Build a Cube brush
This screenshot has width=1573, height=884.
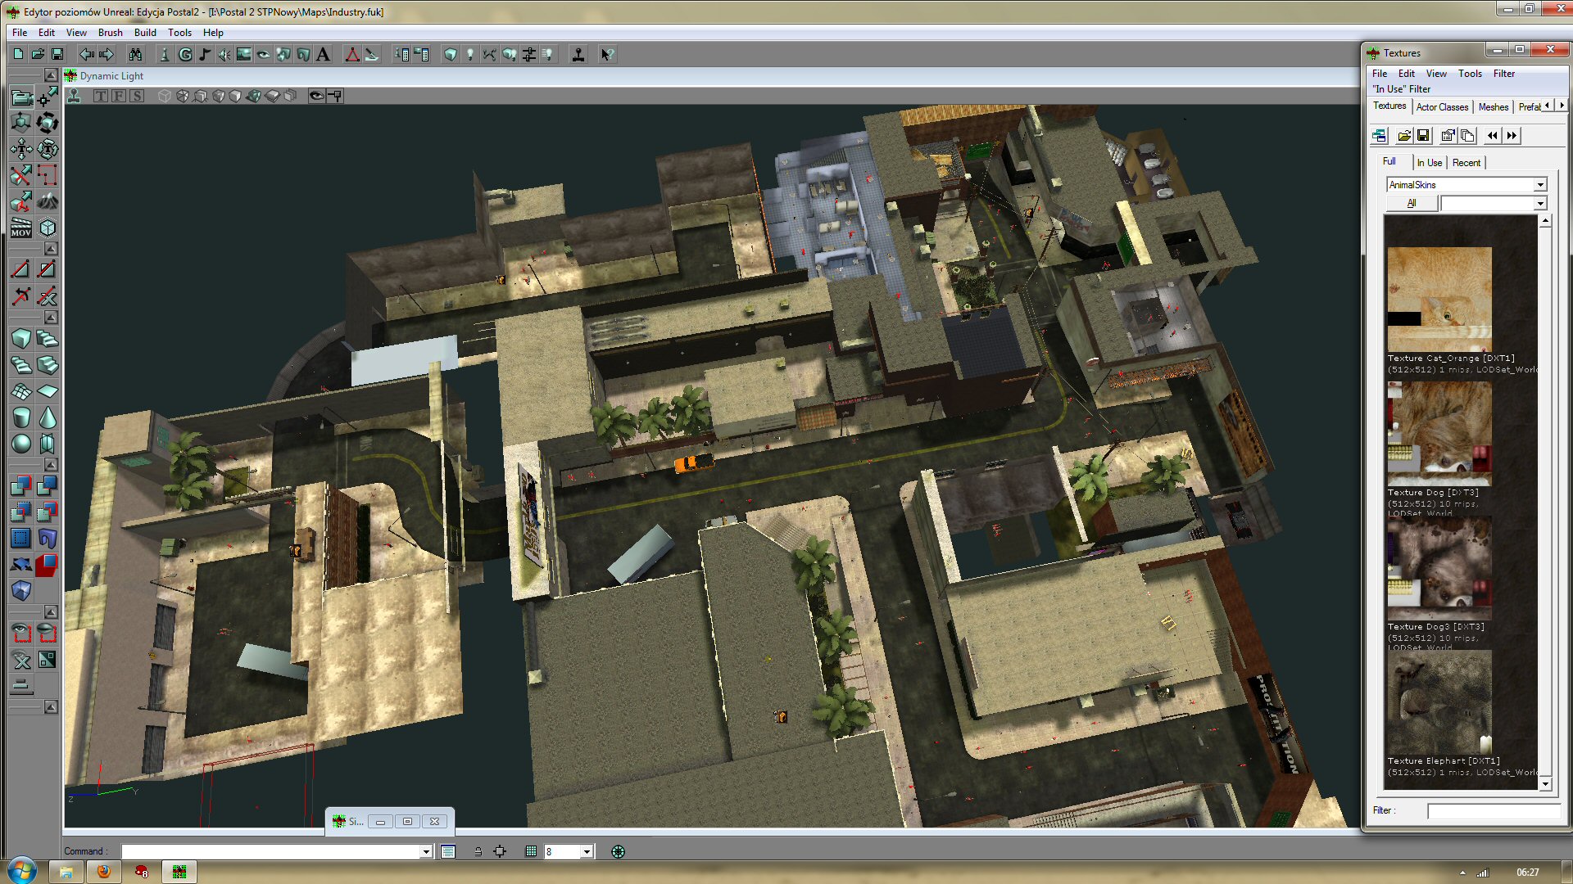point(21,338)
